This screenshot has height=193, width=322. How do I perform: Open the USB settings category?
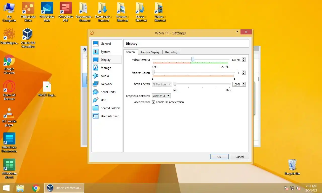click(107, 100)
